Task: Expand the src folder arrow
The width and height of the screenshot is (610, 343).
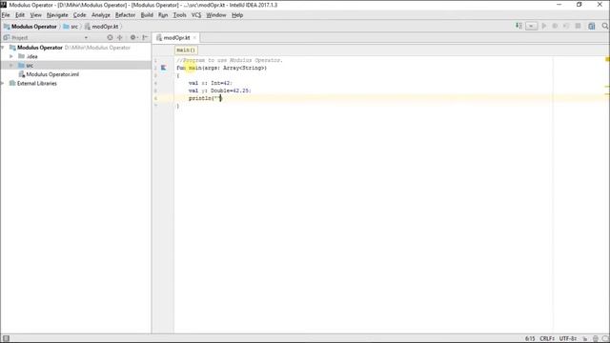Action: [x=11, y=66]
